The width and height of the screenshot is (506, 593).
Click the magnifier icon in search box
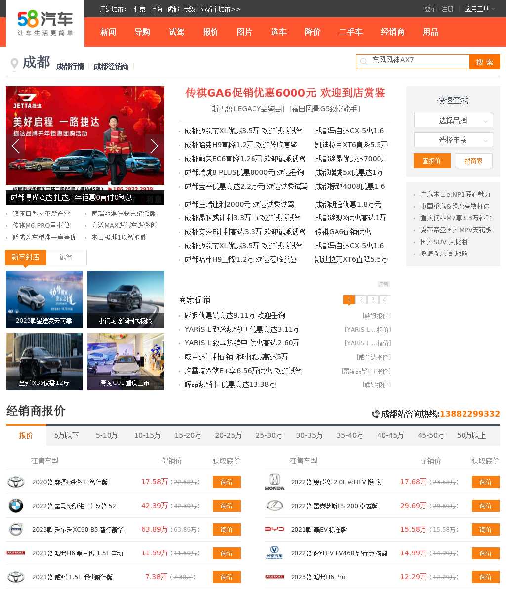364,62
